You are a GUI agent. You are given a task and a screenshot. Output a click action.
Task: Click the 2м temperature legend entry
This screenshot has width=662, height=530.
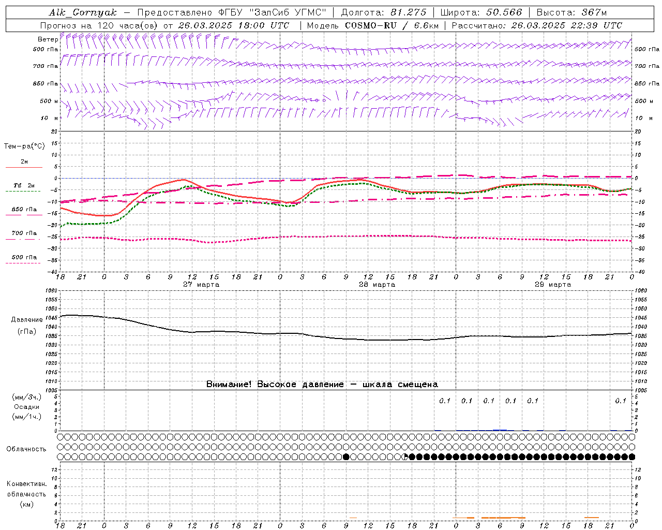coord(24,161)
